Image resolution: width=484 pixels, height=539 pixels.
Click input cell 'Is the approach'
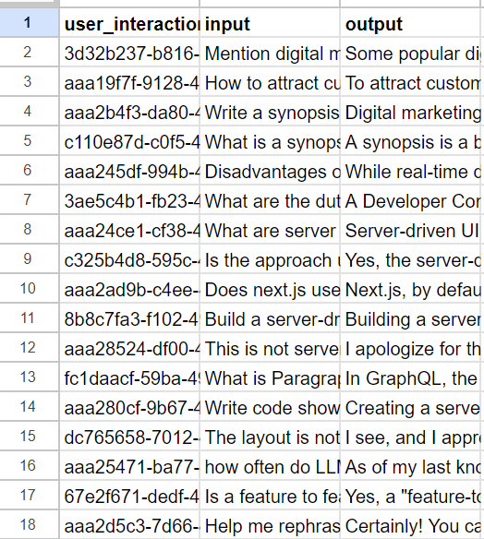[270, 259]
